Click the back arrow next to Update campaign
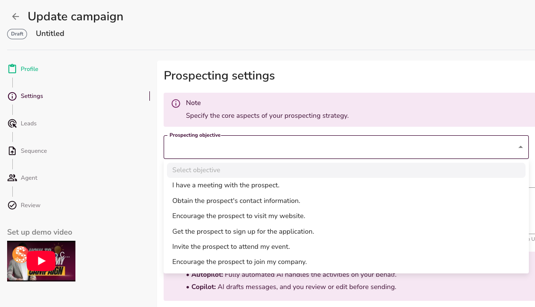Image resolution: width=535 pixels, height=307 pixels. point(16,17)
